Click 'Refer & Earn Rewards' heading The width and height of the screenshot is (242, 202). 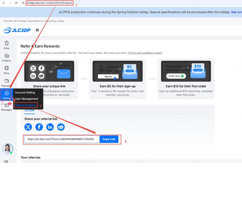[40, 46]
